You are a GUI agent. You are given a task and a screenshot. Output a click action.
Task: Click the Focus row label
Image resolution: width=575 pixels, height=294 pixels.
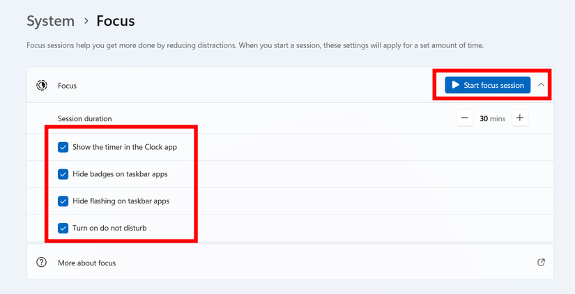[67, 86]
